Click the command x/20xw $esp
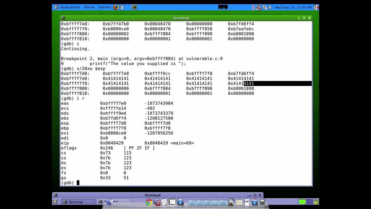 pos(91,69)
